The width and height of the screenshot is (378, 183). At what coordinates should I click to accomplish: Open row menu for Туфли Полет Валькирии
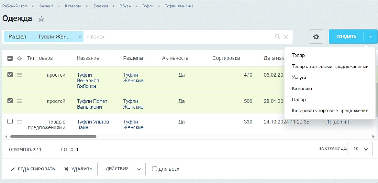pyautogui.click(x=20, y=101)
